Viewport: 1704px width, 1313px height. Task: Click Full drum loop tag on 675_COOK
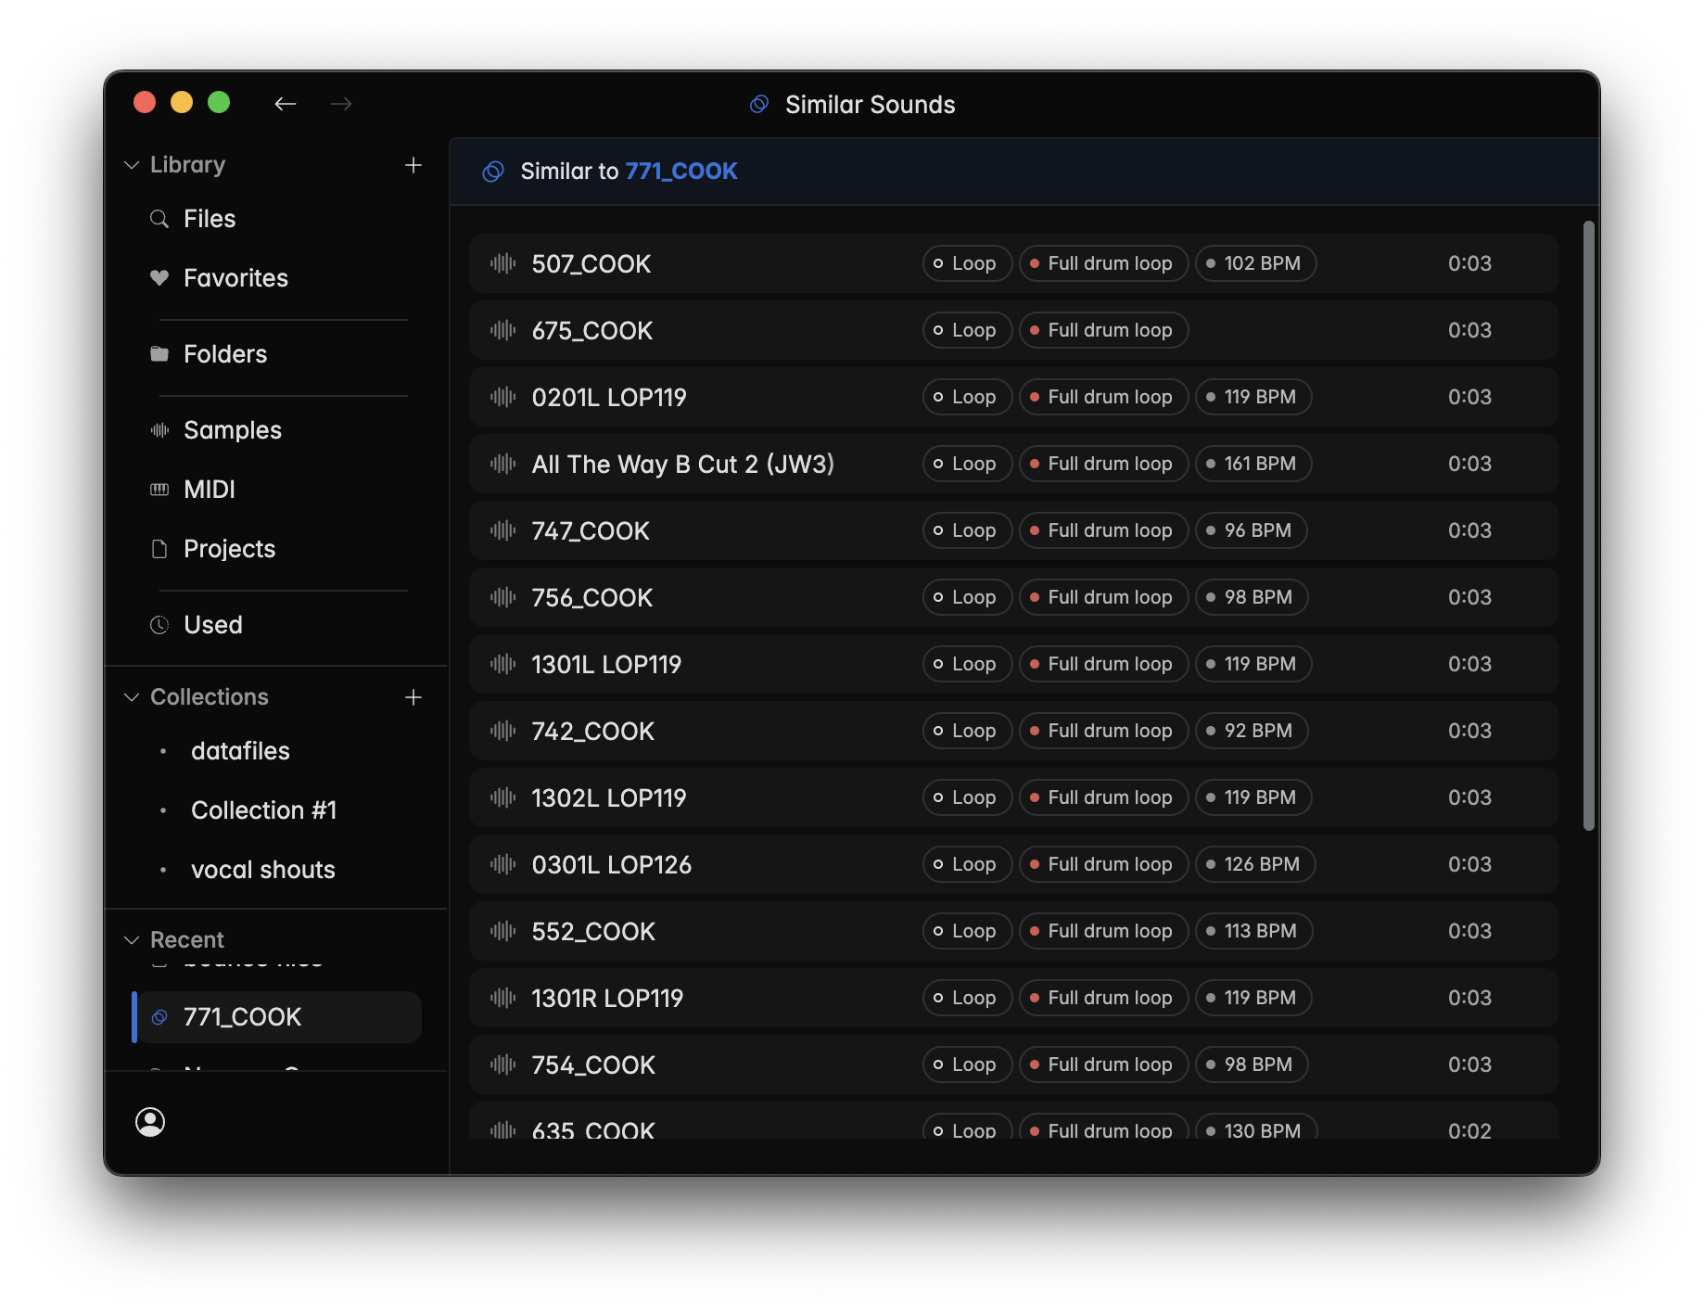1103,330
